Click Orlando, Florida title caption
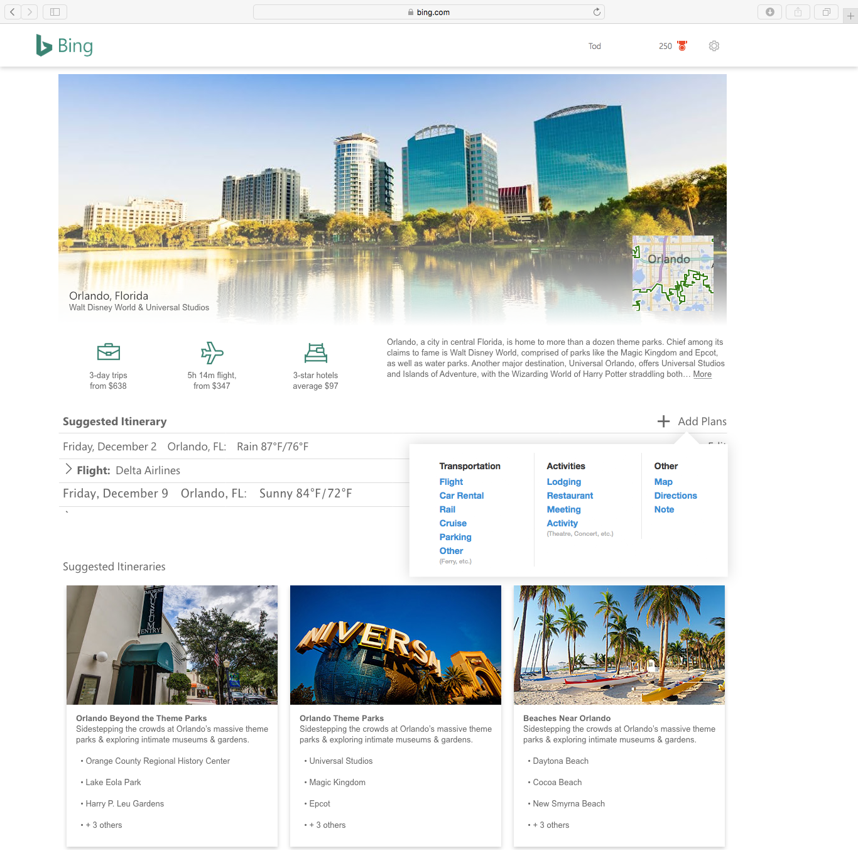The height and width of the screenshot is (858, 858). coord(109,296)
